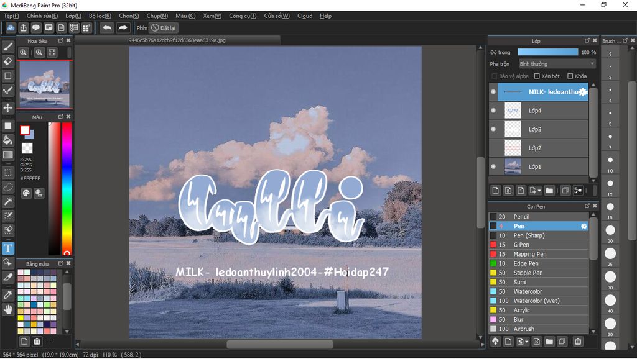Open color palette wheel icon

pyautogui.click(x=26, y=193)
